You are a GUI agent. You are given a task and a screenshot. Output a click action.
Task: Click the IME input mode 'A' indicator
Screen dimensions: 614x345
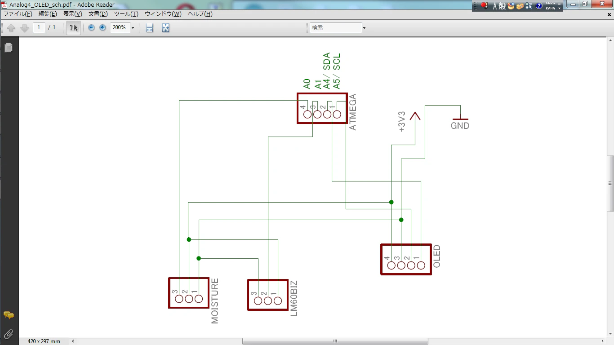click(496, 6)
